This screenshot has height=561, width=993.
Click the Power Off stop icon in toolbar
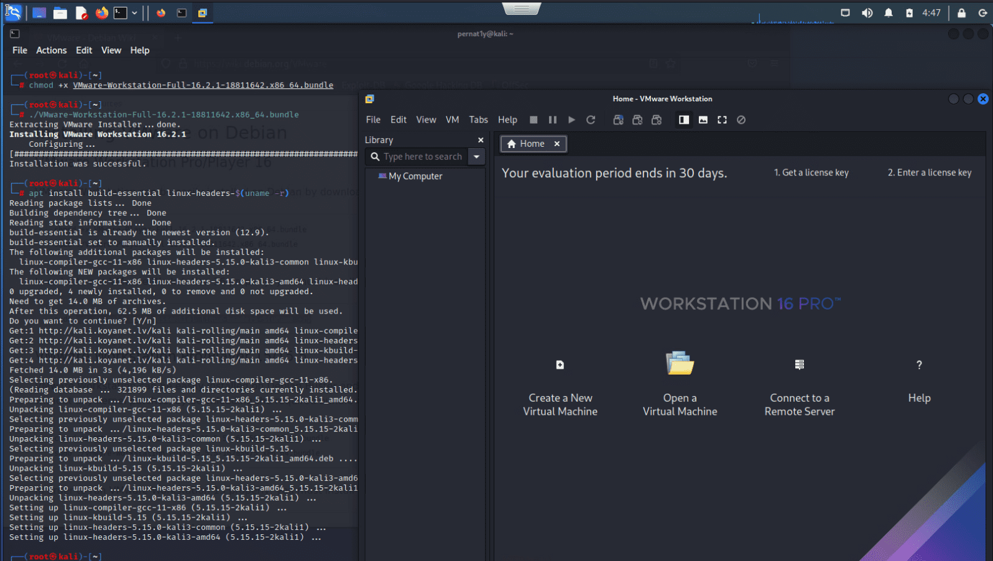(x=533, y=120)
